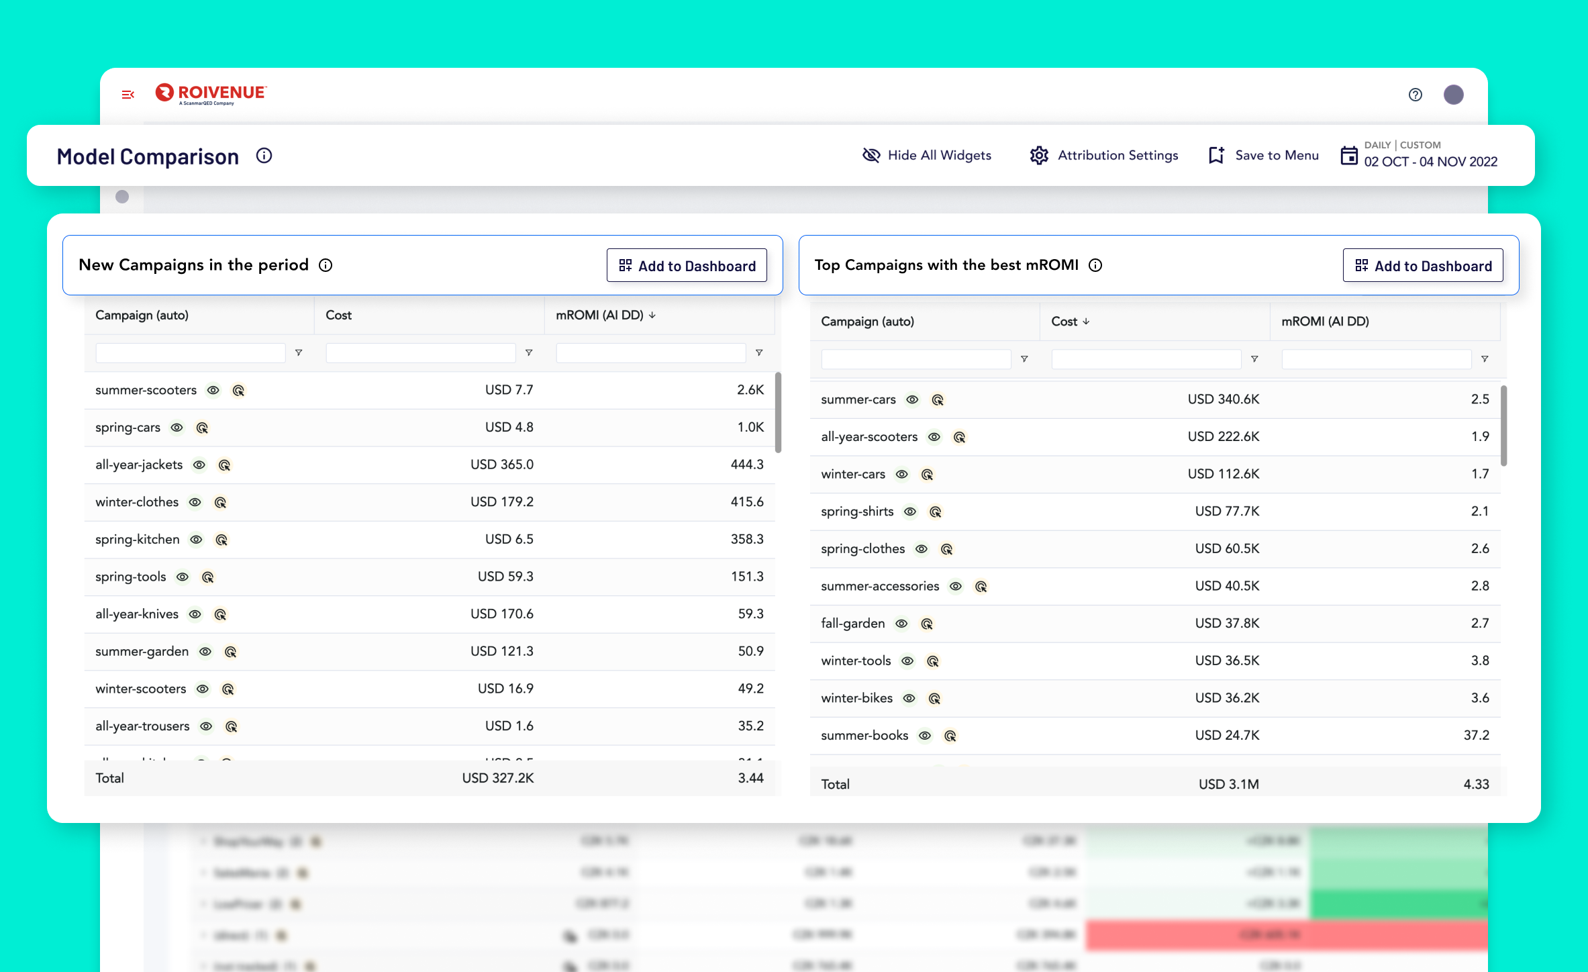Screen dimensions: 1588x972
Task: Click the New Campaigns table scrollbar
Action: [778, 413]
